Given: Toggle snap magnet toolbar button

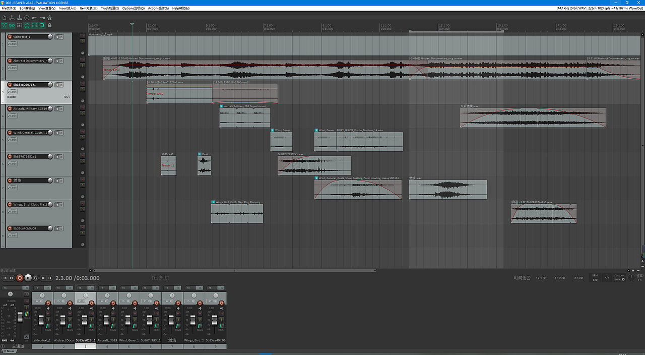Looking at the screenshot, I should 42,25.
